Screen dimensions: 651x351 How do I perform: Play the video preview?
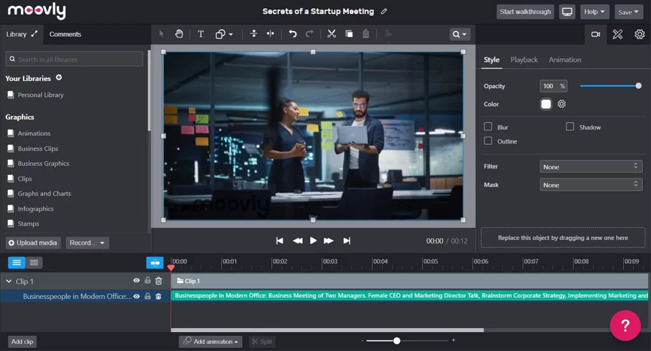click(313, 241)
